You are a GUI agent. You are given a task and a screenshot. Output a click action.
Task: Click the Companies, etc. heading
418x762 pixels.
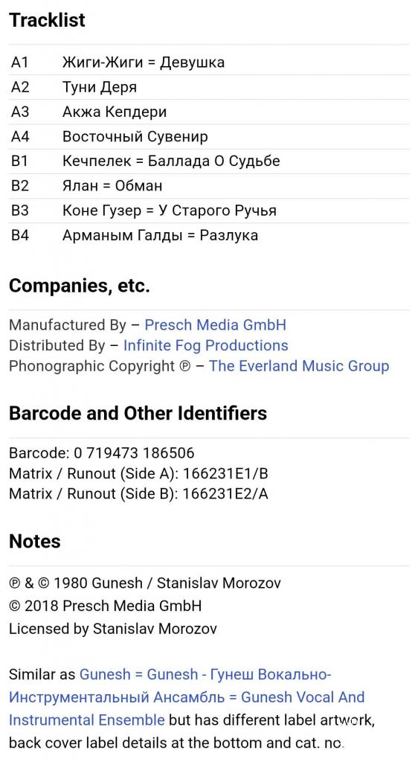click(79, 286)
